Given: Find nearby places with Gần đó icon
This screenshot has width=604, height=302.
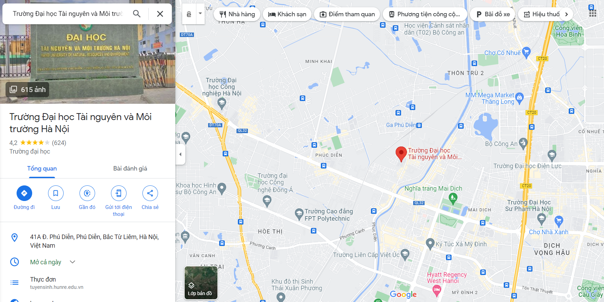Looking at the screenshot, I should pos(87,193).
